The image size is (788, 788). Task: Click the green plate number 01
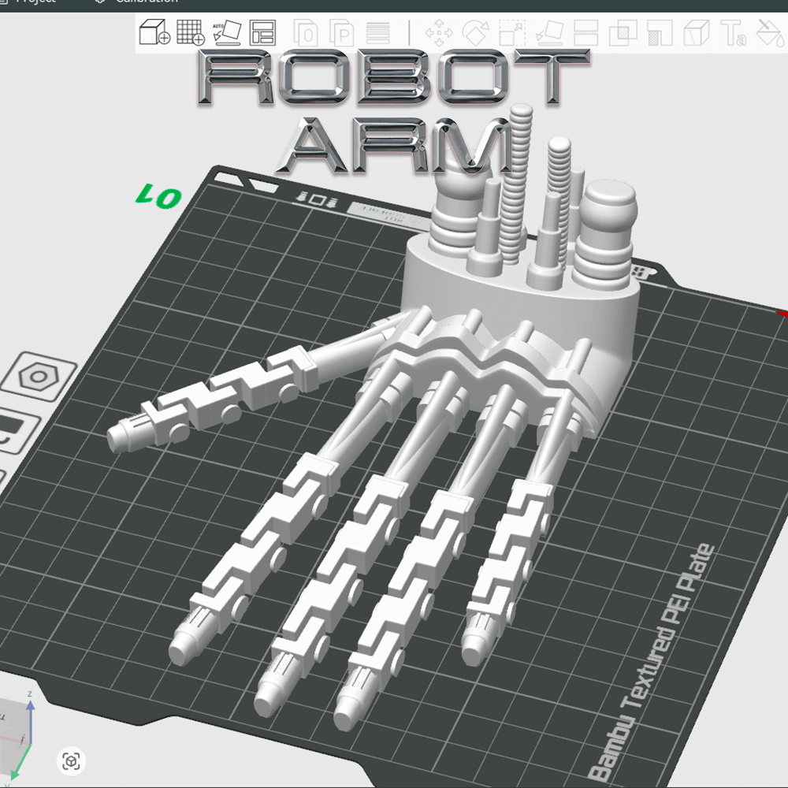158,196
